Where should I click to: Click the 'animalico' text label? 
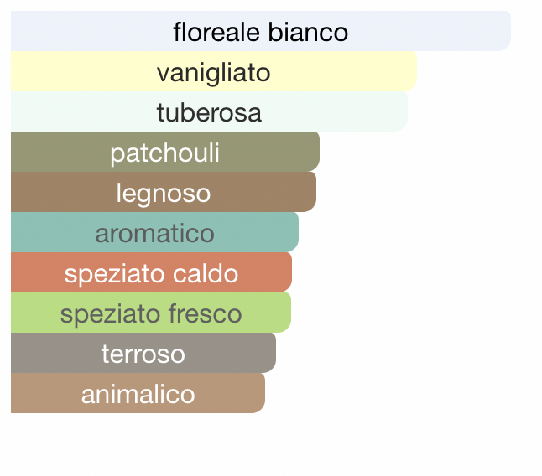(138, 394)
